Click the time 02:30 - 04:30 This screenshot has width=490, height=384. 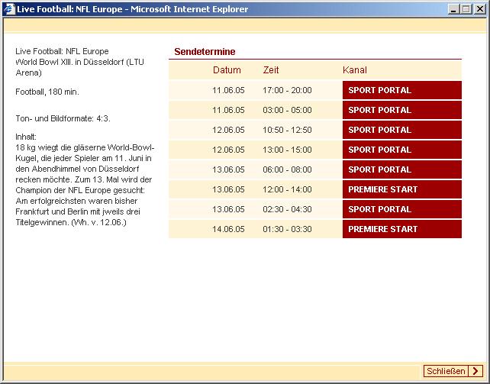(x=287, y=209)
